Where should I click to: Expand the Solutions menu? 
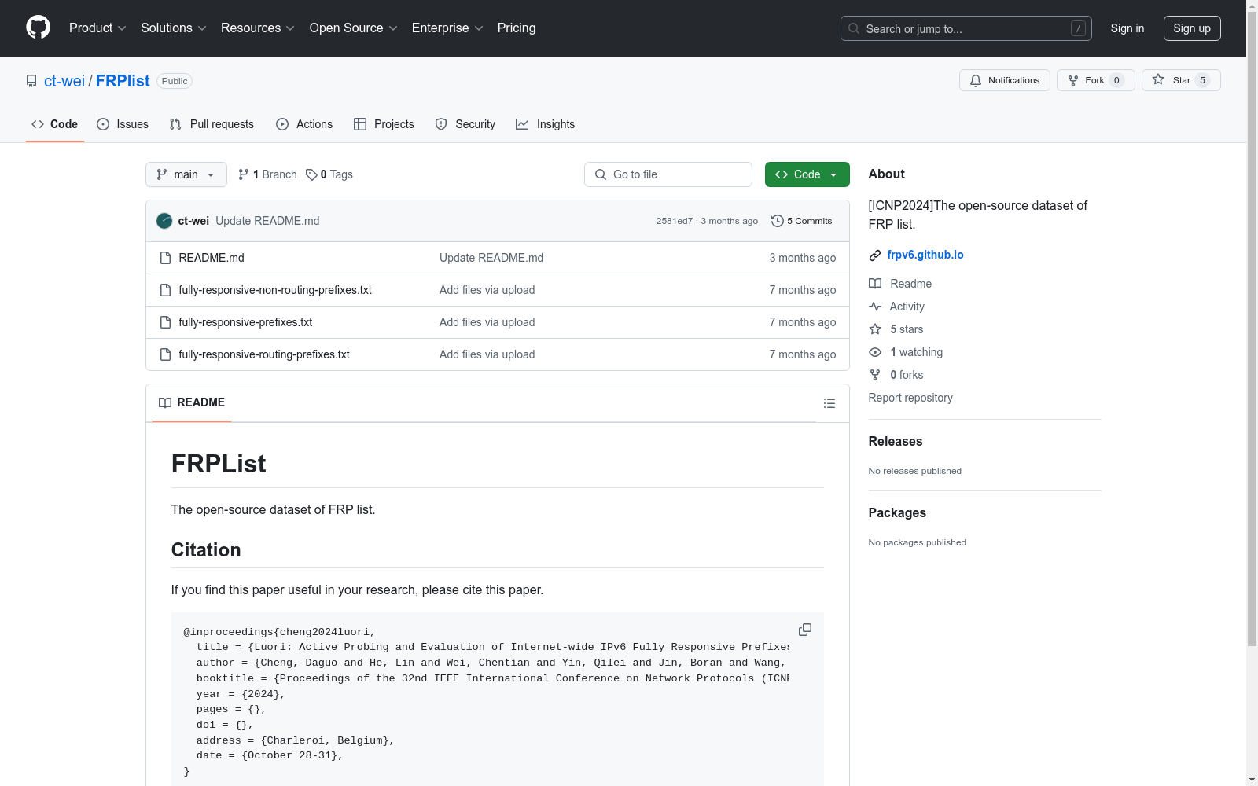[x=174, y=28]
